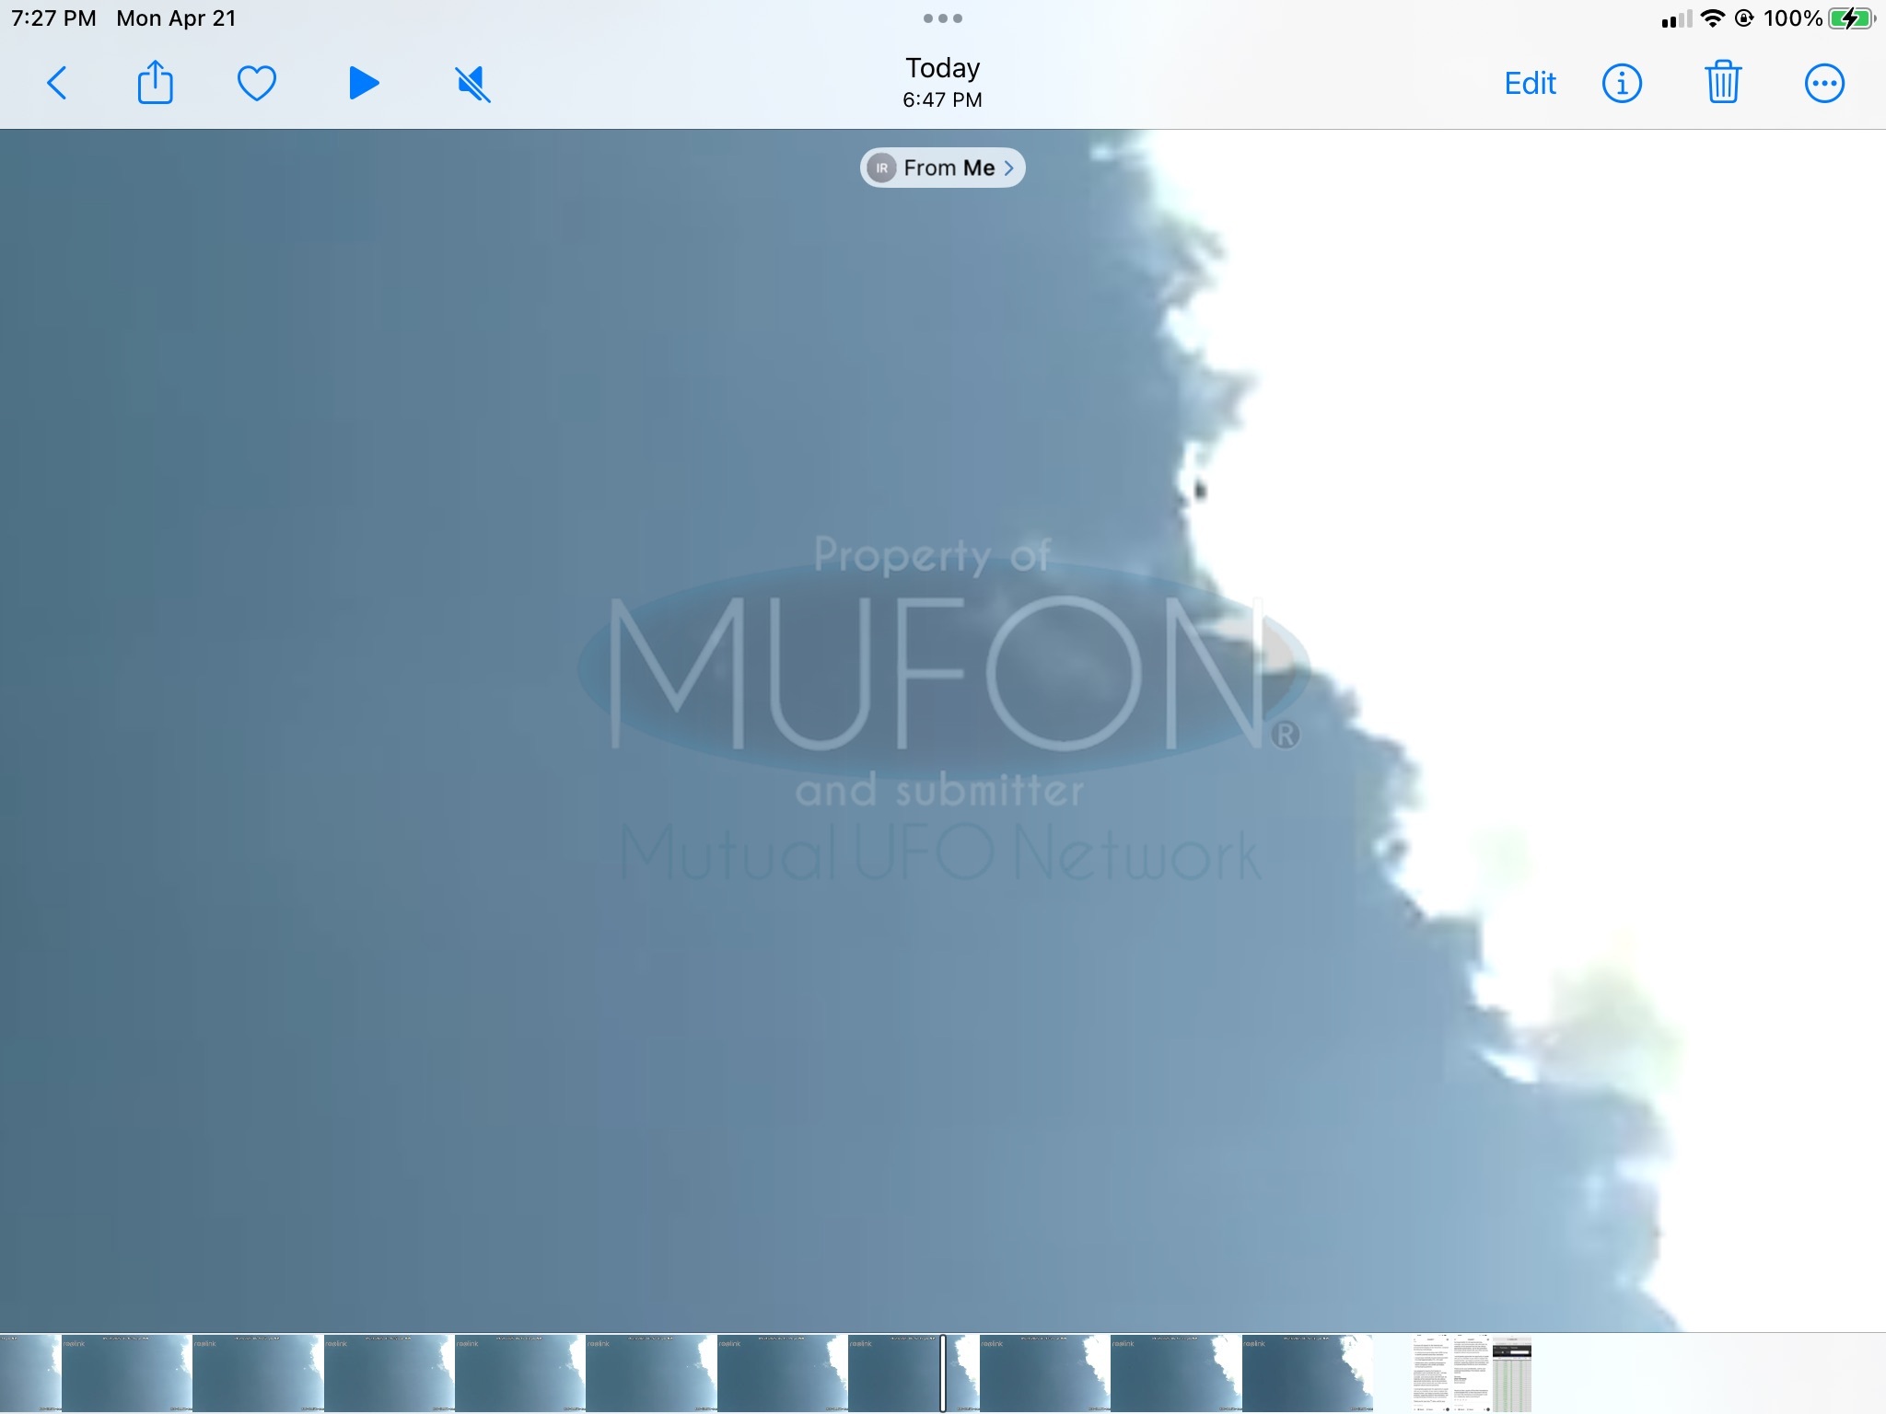Open the more options ellipsis menu
The width and height of the screenshot is (1886, 1414).
click(1823, 84)
